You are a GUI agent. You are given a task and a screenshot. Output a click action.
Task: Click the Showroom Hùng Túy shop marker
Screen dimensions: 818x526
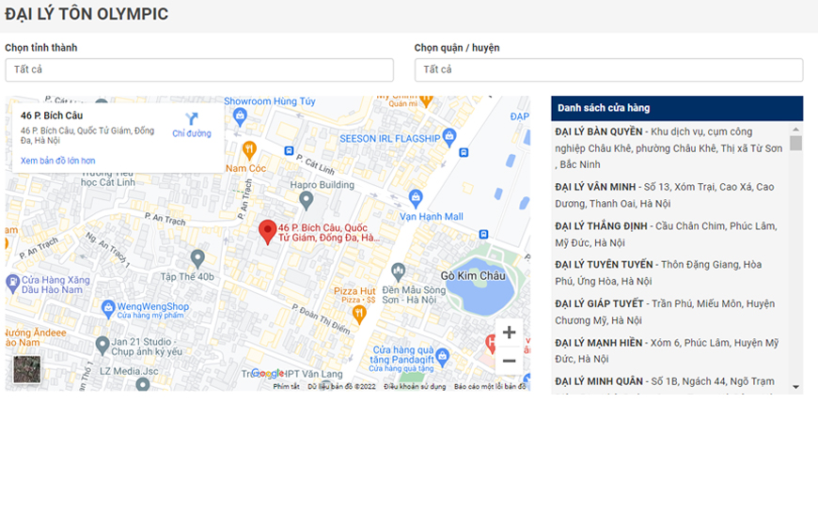(x=240, y=116)
